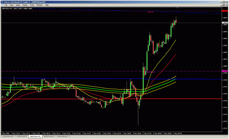Image resolution: width=229 pixels, height=139 pixels.
Task: Click the '1 May 2008' time axis label
Action: point(5,133)
